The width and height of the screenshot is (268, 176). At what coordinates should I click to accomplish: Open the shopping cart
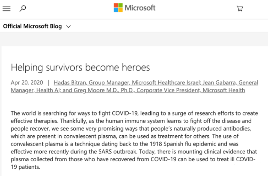coord(239,9)
